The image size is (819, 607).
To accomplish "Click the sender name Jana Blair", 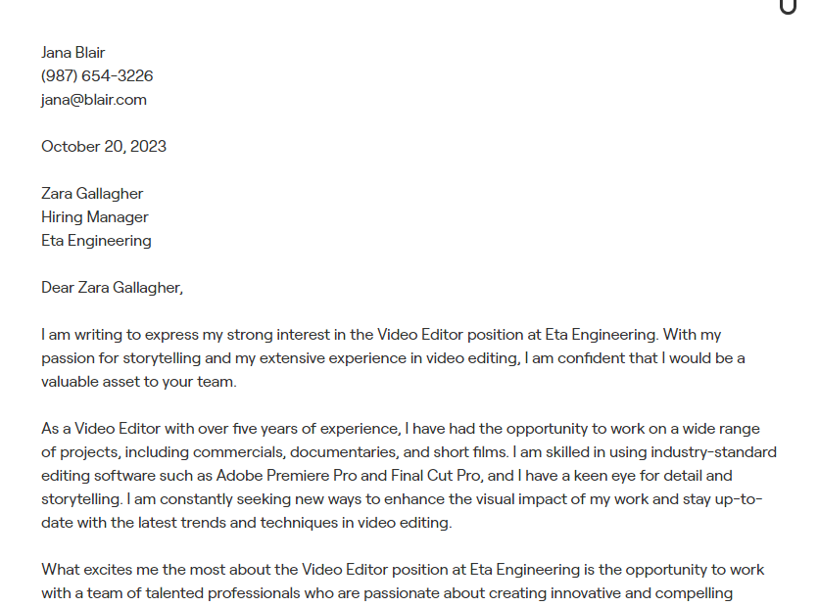I will 73,53.
